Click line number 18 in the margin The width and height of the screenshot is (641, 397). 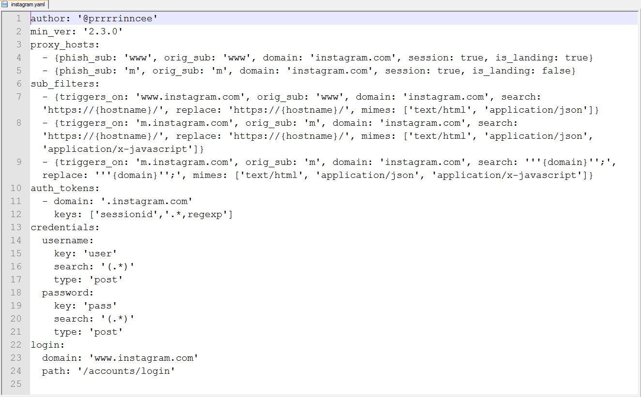[15, 293]
